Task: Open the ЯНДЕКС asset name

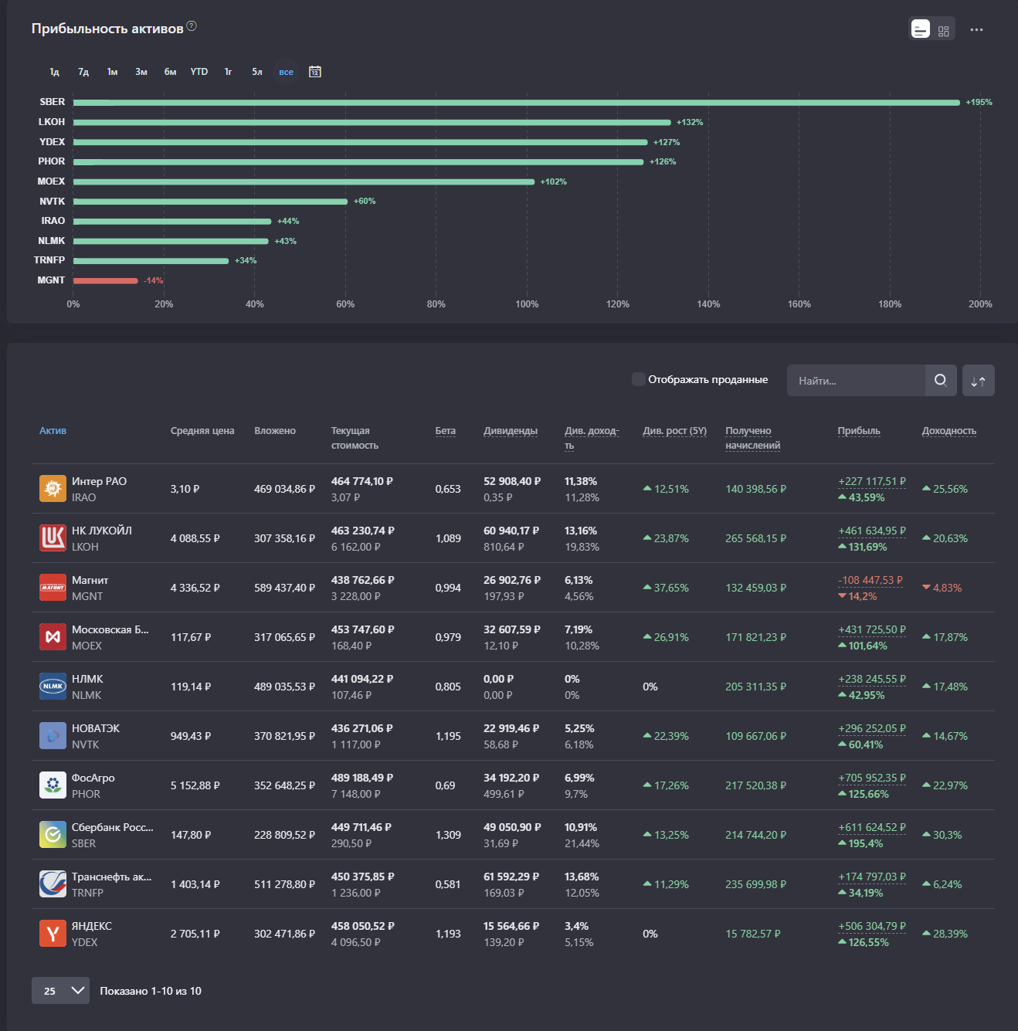Action: point(92,926)
